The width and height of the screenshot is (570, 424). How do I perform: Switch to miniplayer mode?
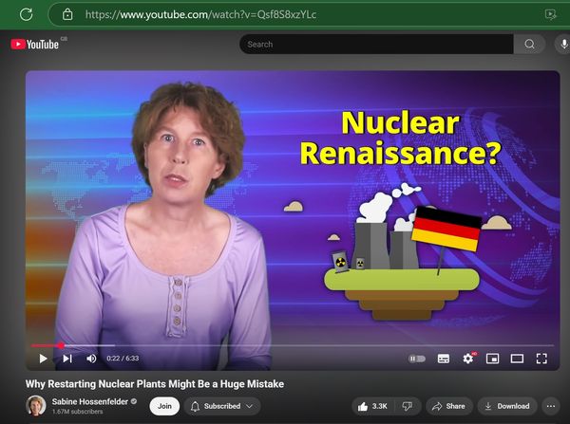click(x=492, y=359)
